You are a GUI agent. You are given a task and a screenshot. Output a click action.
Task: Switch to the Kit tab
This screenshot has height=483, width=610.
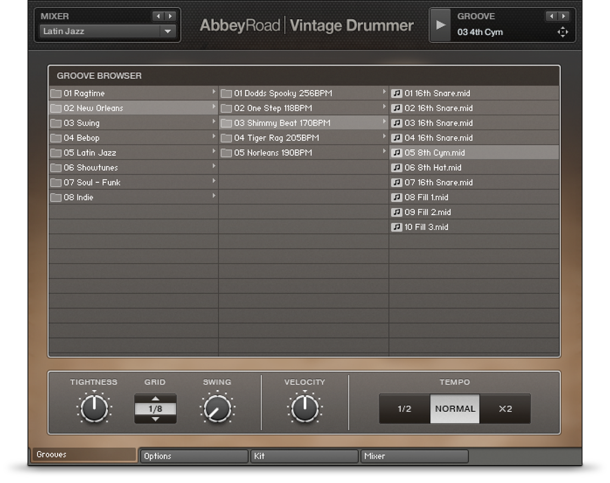tap(304, 456)
